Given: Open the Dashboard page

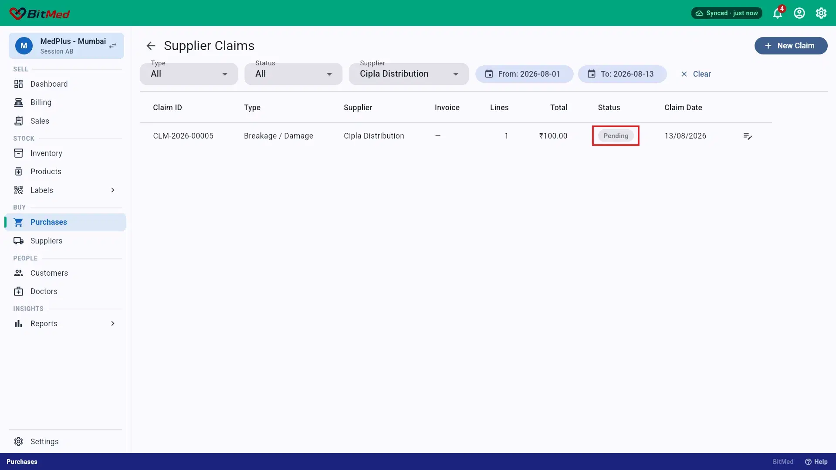Looking at the screenshot, I should tap(65, 84).
